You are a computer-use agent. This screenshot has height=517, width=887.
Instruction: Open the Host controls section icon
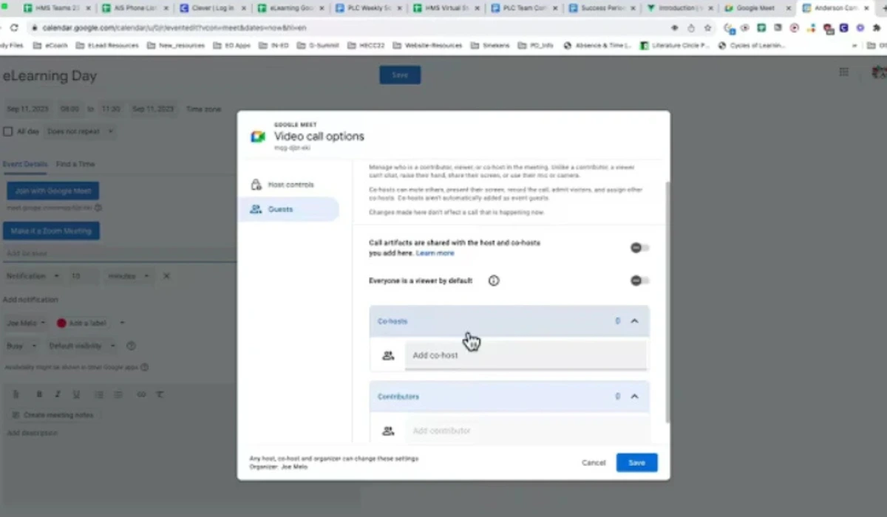pyautogui.click(x=256, y=184)
